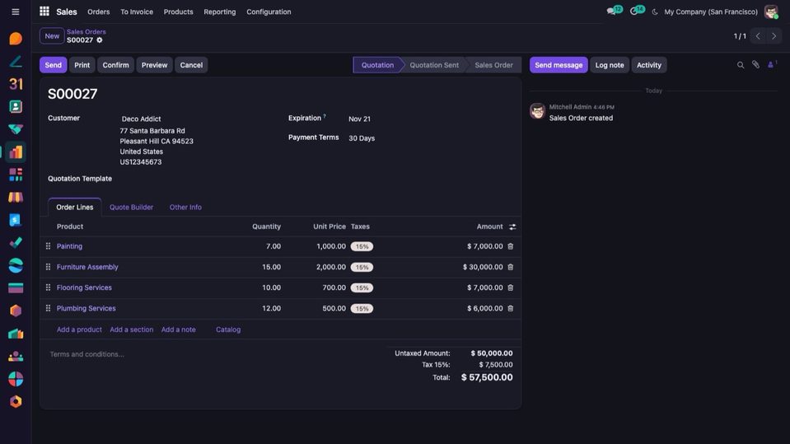
Task: Open conversations with 12 unread messages
Action: point(615,11)
